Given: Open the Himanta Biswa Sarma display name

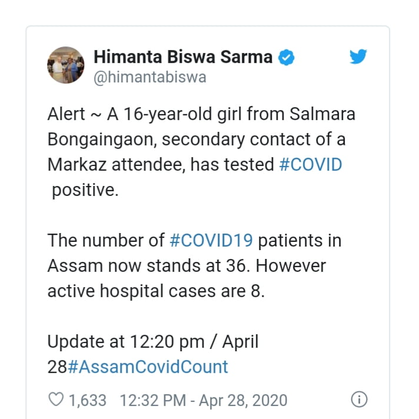Looking at the screenshot, I should pyautogui.click(x=182, y=58).
